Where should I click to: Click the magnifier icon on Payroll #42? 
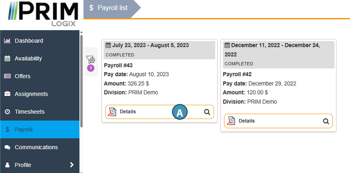326,121
